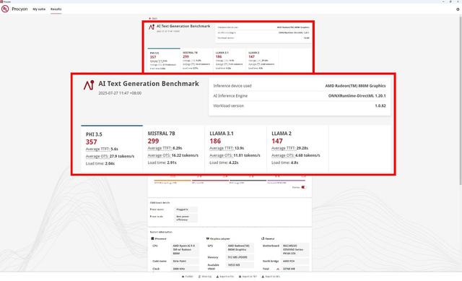
Task: Click the Publish button in bottom bar
Action: [188, 277]
